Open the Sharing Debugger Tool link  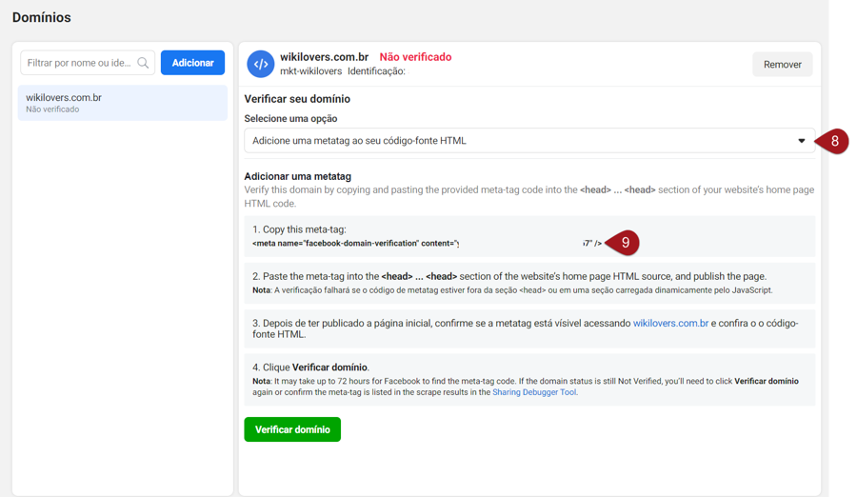click(534, 391)
